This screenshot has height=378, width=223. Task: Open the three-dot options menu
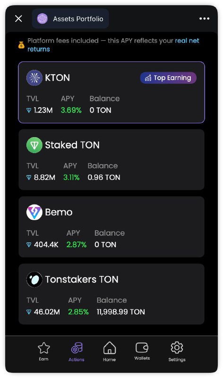pos(204,18)
